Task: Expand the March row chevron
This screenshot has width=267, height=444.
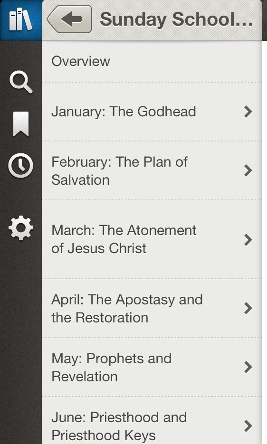Action: [248, 239]
